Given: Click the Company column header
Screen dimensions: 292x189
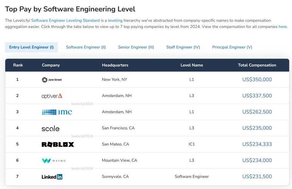Looking at the screenshot, I should point(51,65).
